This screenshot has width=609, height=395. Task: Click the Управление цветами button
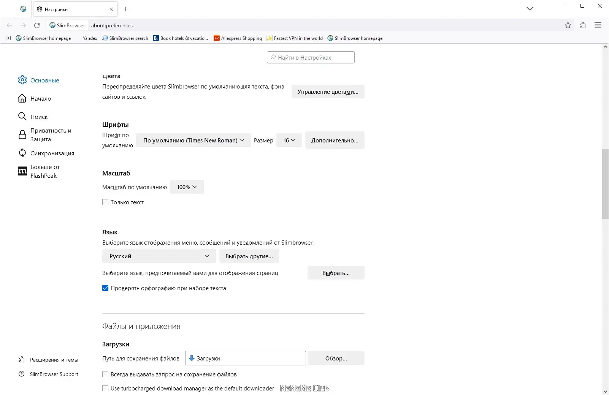pos(328,92)
